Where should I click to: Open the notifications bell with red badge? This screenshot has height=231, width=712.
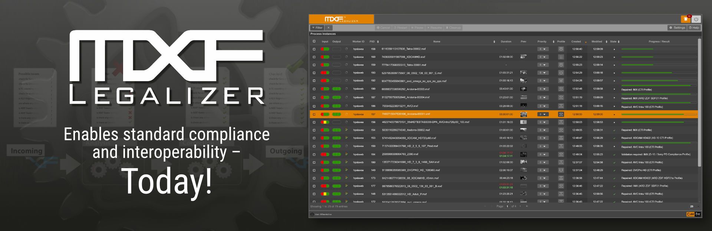tap(686, 19)
